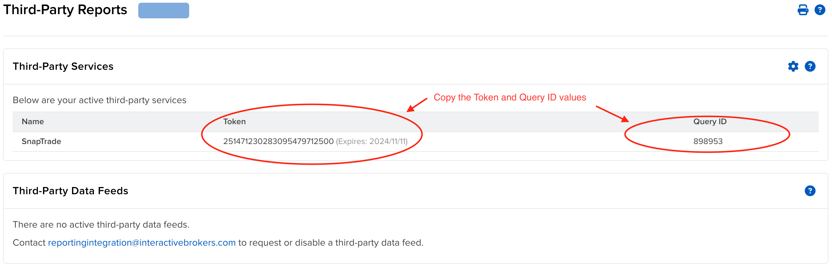Viewport: 832px width, 270px height.
Task: Open Third-Party Services settings gear
Action: click(x=793, y=66)
